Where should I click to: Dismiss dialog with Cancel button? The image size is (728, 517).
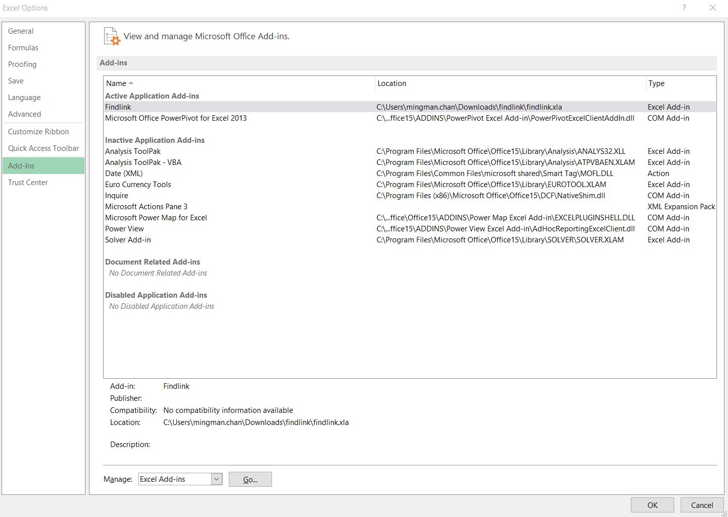(x=702, y=505)
